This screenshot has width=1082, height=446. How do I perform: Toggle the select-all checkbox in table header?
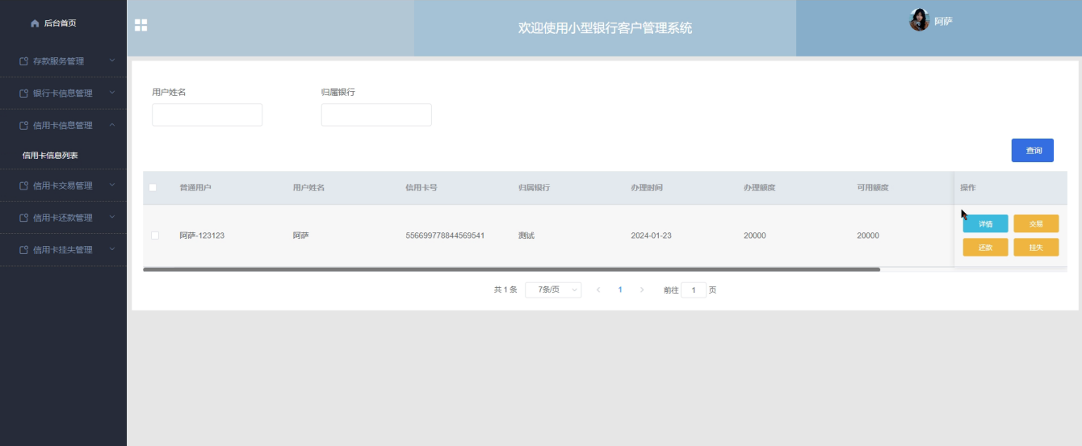153,188
